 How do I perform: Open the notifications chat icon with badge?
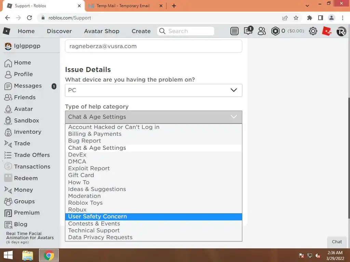248,30
